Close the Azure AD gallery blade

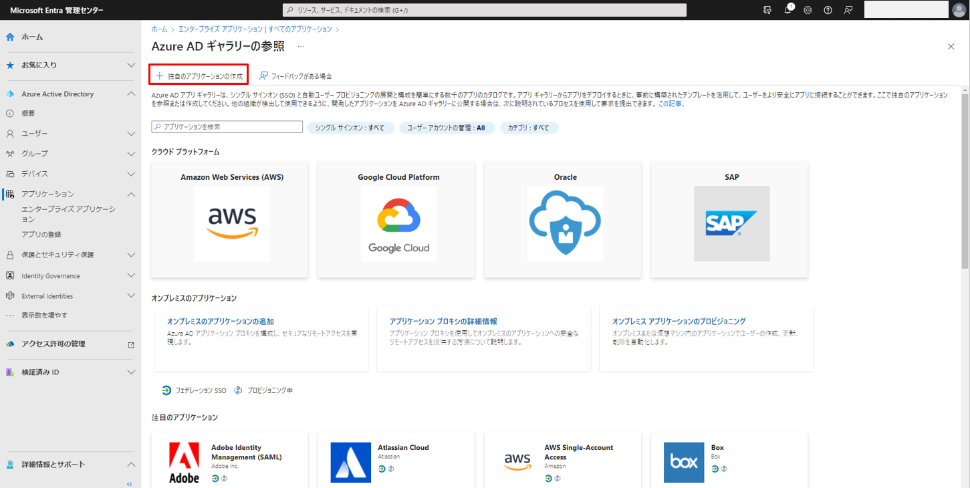(x=951, y=46)
